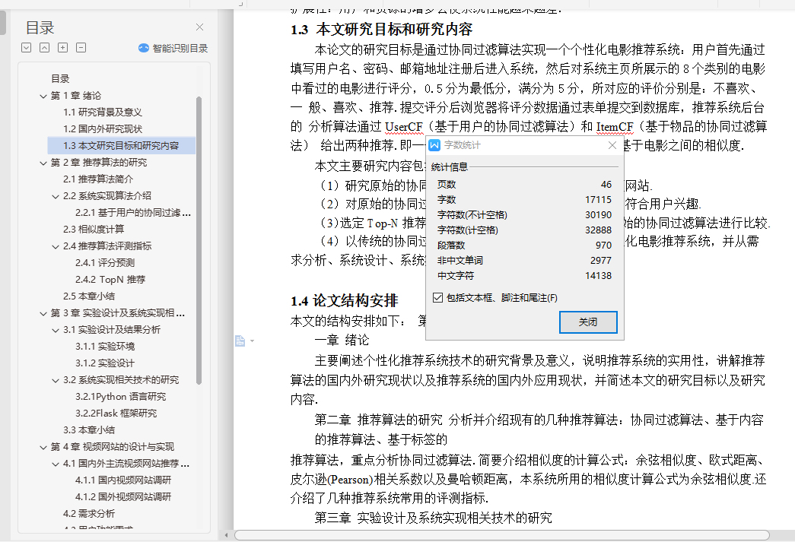
Task: Collapse 第 2 章 推荐算法的研究 node
Action: [43, 163]
